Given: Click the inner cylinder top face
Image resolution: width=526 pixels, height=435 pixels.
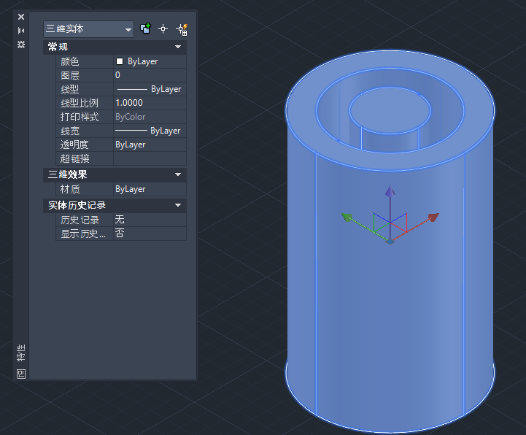Looking at the screenshot, I should pyautogui.click(x=390, y=110).
